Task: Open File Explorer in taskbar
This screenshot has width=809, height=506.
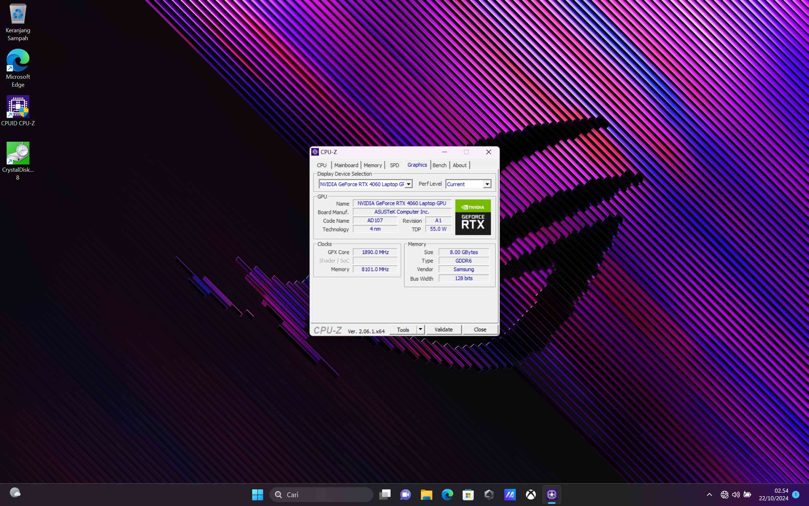Action: [x=426, y=494]
